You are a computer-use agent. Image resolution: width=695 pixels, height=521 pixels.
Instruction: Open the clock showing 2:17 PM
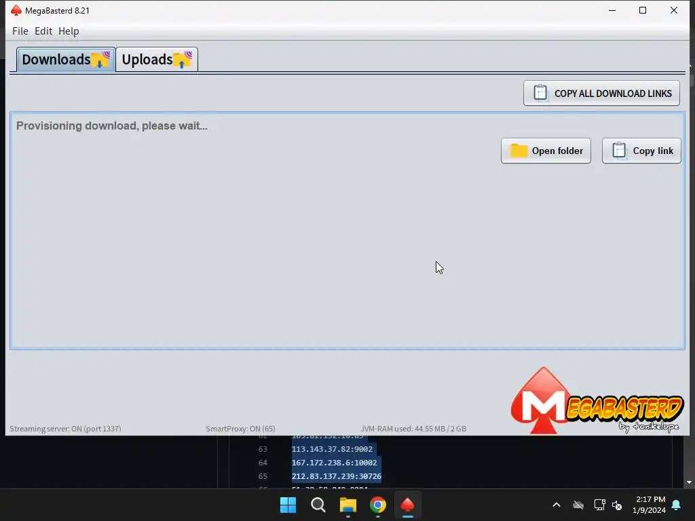(x=650, y=505)
